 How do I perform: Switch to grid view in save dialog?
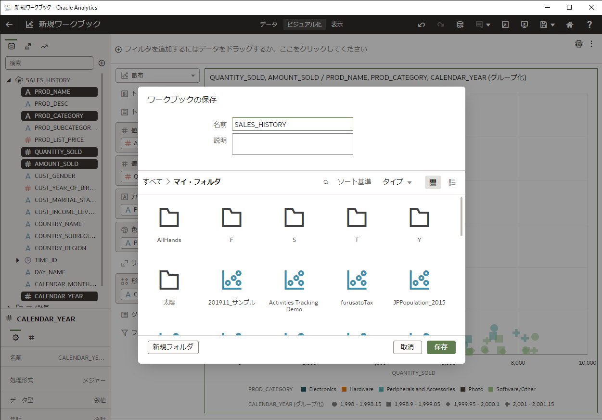[433, 182]
